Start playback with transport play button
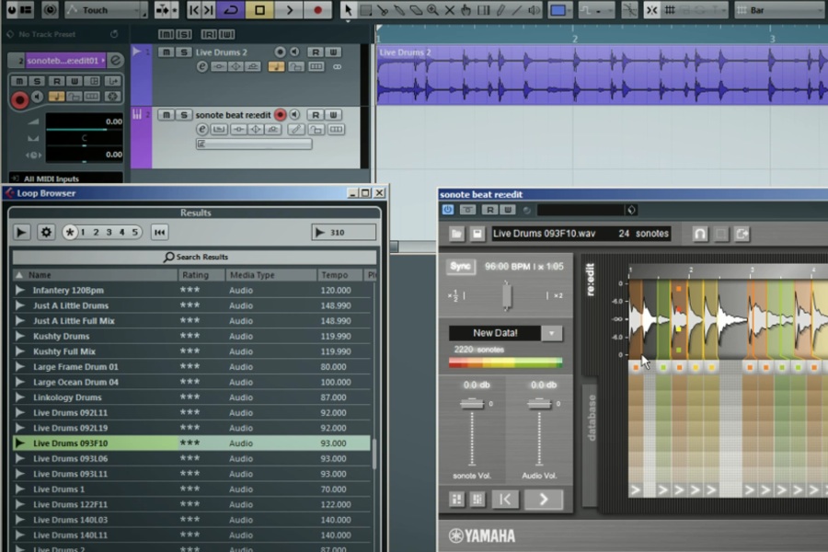 [289, 10]
